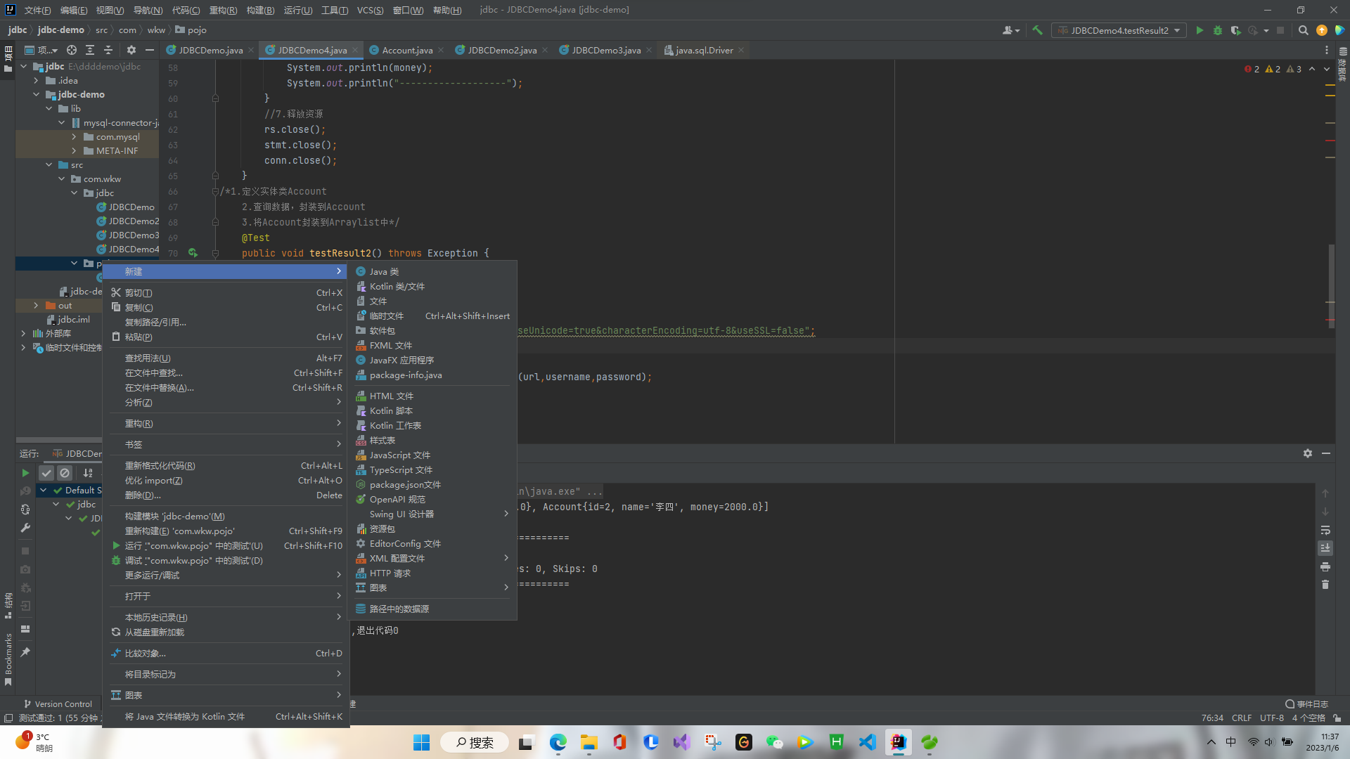Click the Build project hammer icon

tap(1037, 30)
